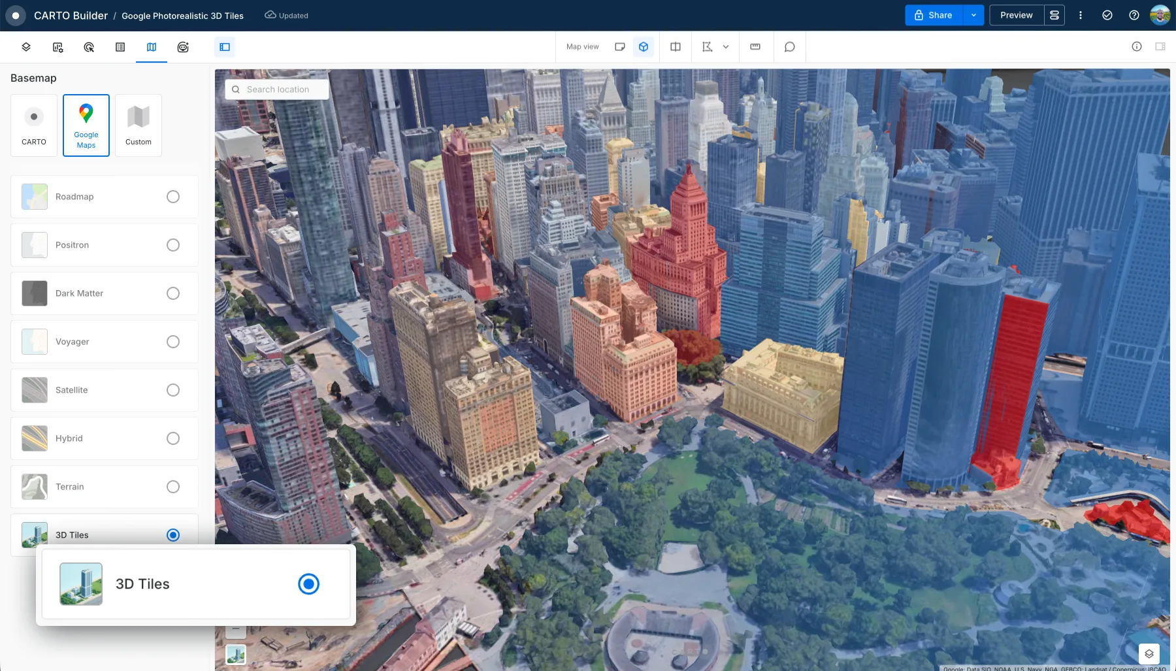Select the Custom basemap provider

click(139, 125)
